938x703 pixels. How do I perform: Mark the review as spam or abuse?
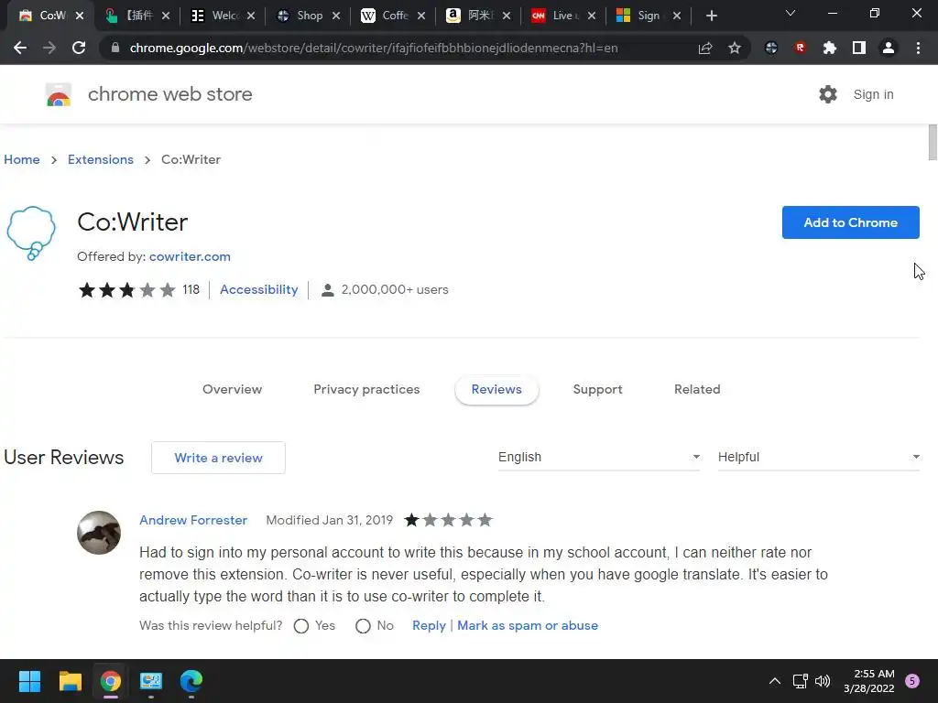[x=528, y=625]
